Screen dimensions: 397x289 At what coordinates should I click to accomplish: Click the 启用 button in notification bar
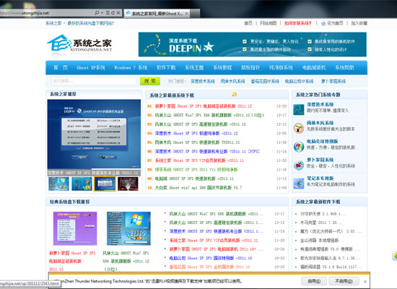[x=314, y=281]
